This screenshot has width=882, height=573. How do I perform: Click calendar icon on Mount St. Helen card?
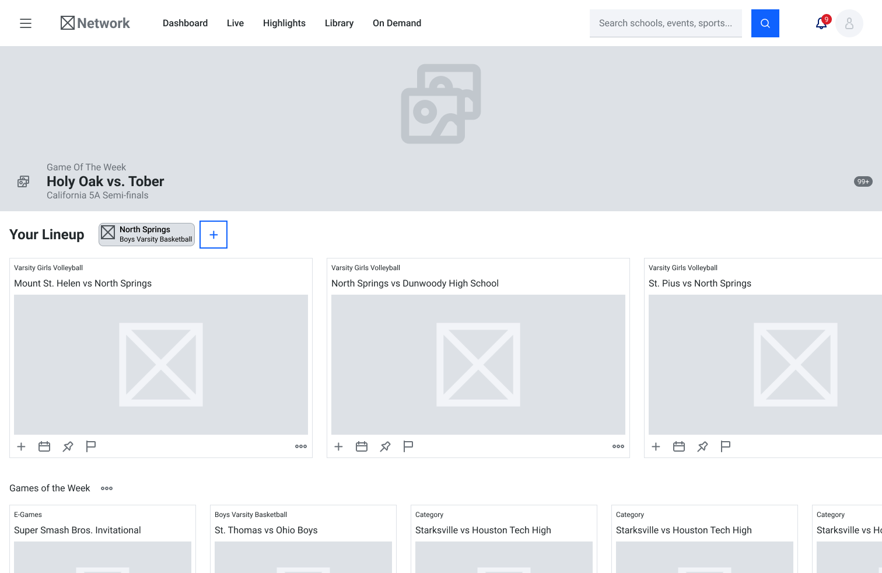click(44, 446)
